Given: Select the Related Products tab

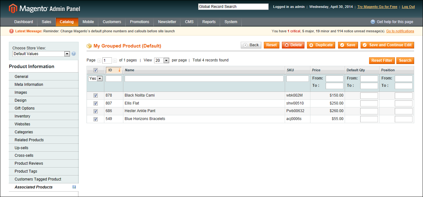Looking at the screenshot, I should tap(44, 140).
